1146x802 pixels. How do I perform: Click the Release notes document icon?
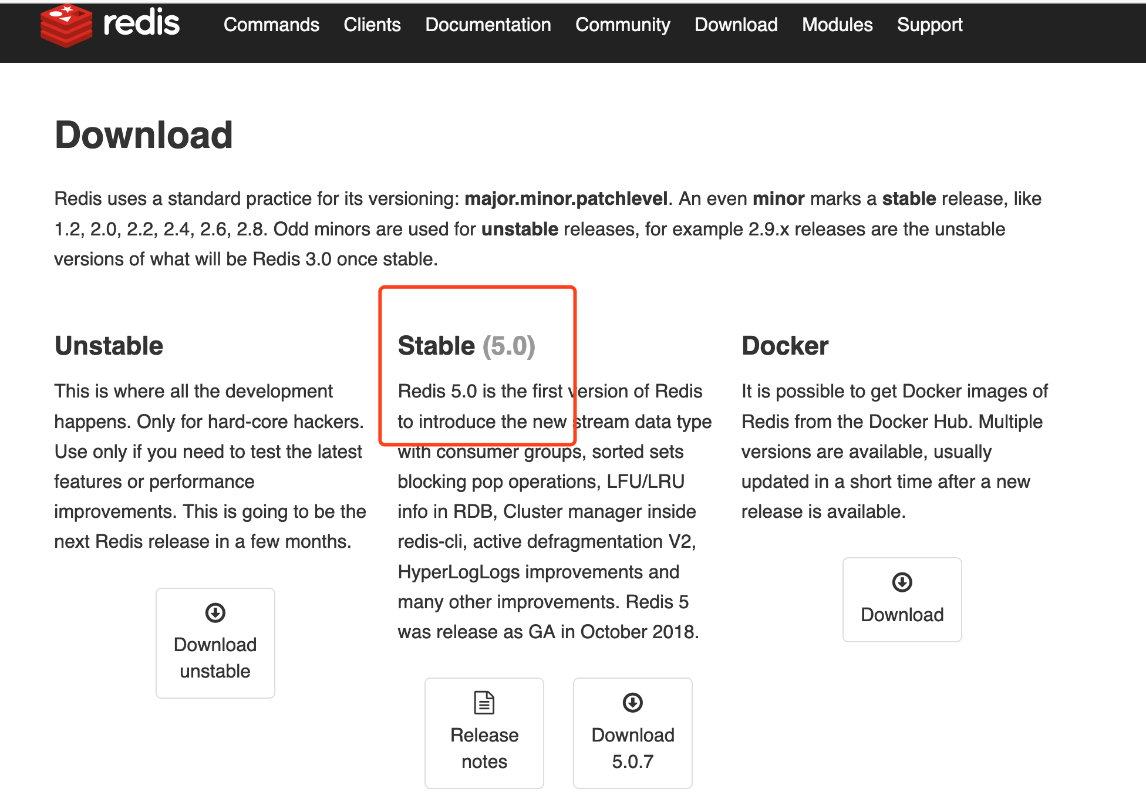coord(484,702)
